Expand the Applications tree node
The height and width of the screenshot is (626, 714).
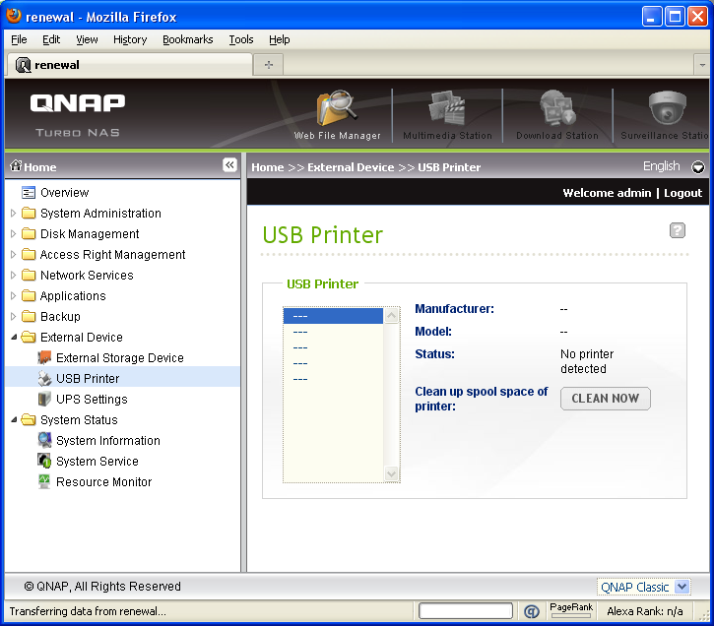(13, 295)
